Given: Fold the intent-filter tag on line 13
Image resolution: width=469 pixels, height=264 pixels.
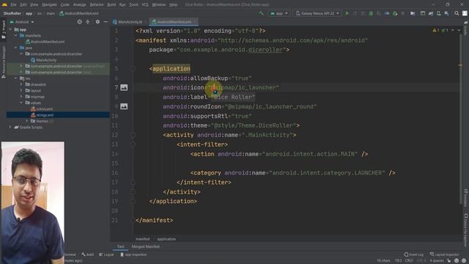Looking at the screenshot, I should tap(133, 144).
